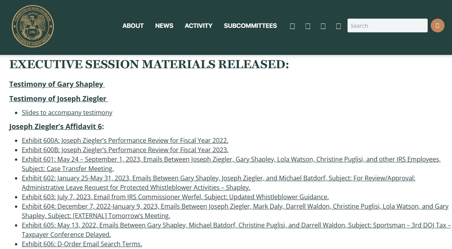Screen dimensions: 452x249
Task: Open Exhibit 606 D-Order Email Search Terms
Action: [x=82, y=244]
